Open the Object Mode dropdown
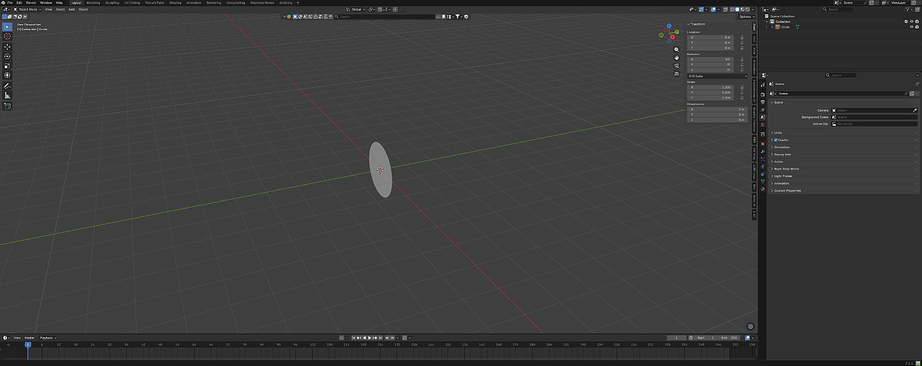Image resolution: width=922 pixels, height=366 pixels. [28, 9]
